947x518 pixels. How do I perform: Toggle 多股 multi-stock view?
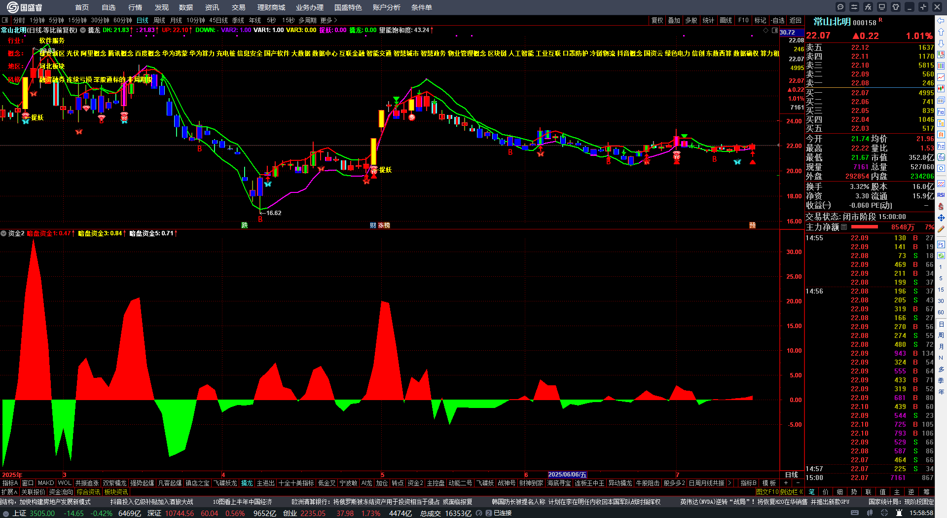click(x=691, y=20)
